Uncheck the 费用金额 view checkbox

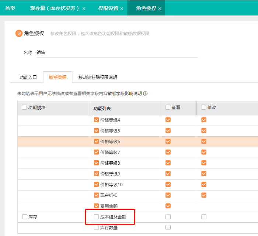168,206
